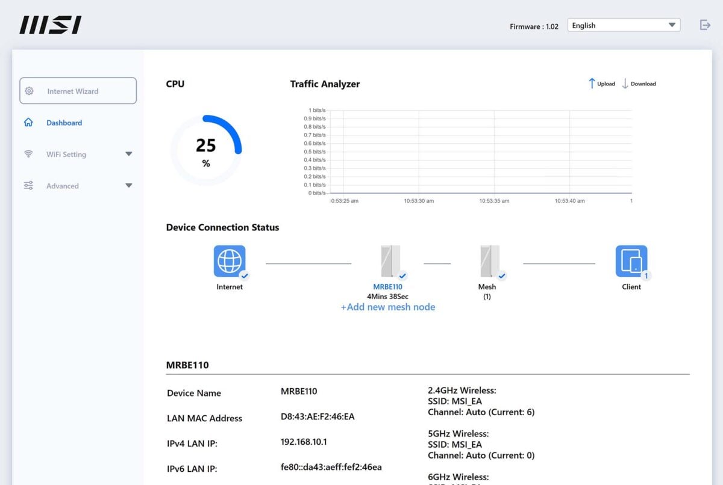Select Dashboard in the sidebar
Image resolution: width=723 pixels, height=485 pixels.
pyautogui.click(x=64, y=122)
